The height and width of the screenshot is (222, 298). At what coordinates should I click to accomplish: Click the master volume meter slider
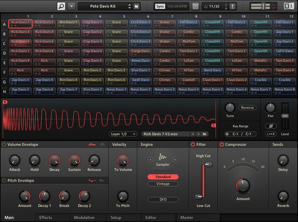click(263, 7)
